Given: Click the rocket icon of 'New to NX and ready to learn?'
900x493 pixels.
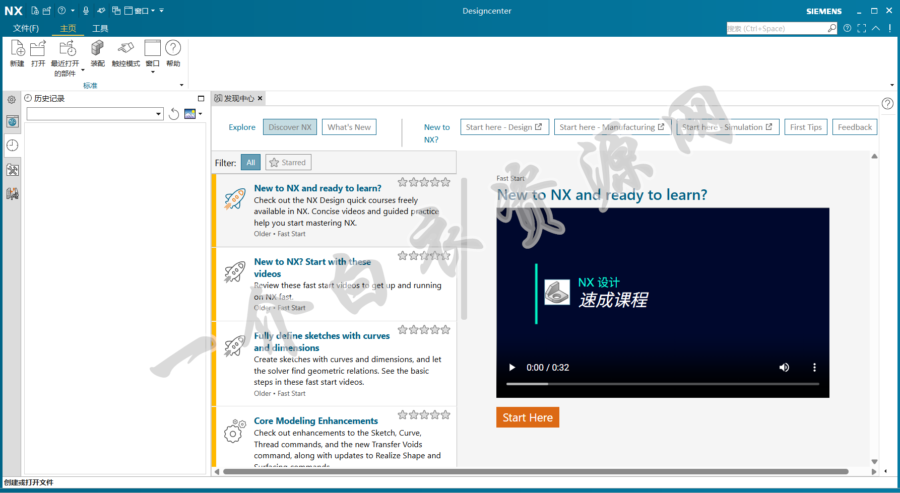Looking at the screenshot, I should tap(235, 199).
